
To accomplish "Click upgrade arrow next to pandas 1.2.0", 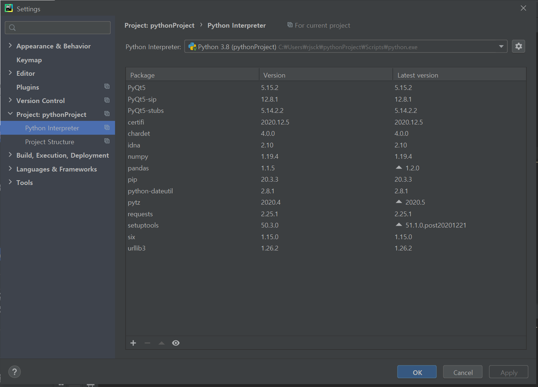I will click(x=399, y=167).
